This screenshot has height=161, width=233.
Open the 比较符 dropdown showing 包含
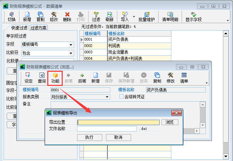click(x=71, y=53)
